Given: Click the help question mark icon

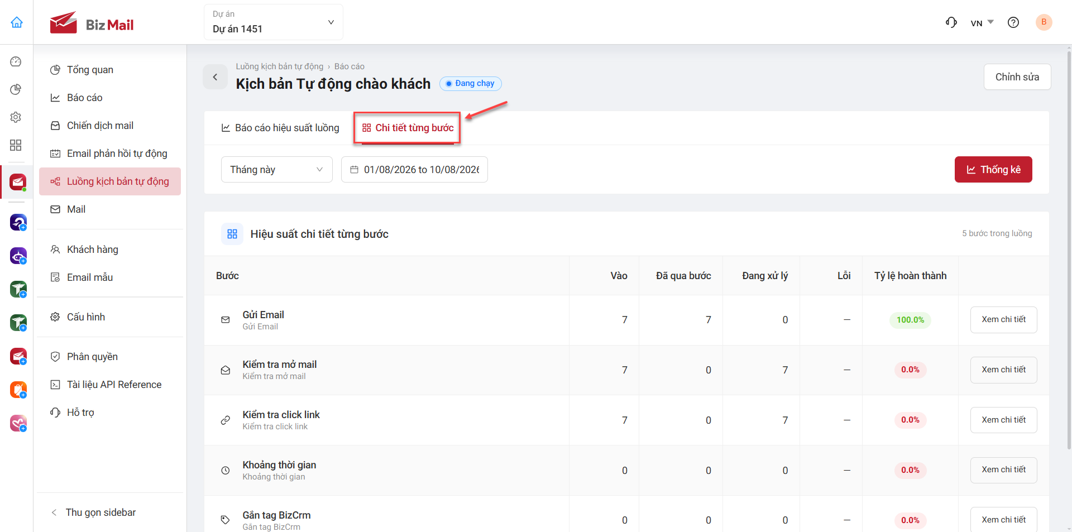Looking at the screenshot, I should (x=1013, y=22).
